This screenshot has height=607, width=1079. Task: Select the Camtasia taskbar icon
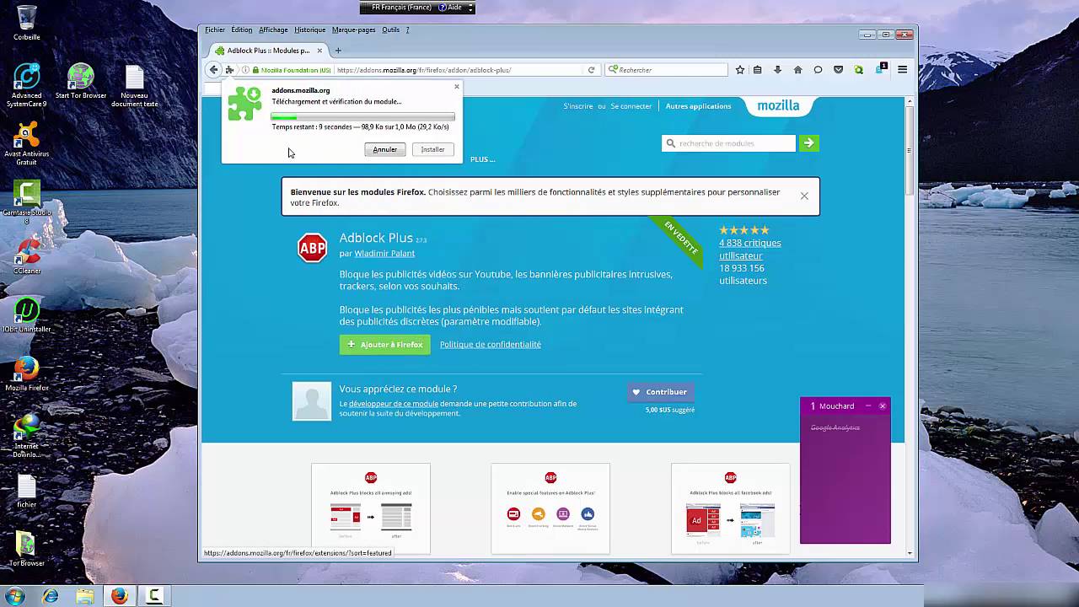pyautogui.click(x=154, y=596)
